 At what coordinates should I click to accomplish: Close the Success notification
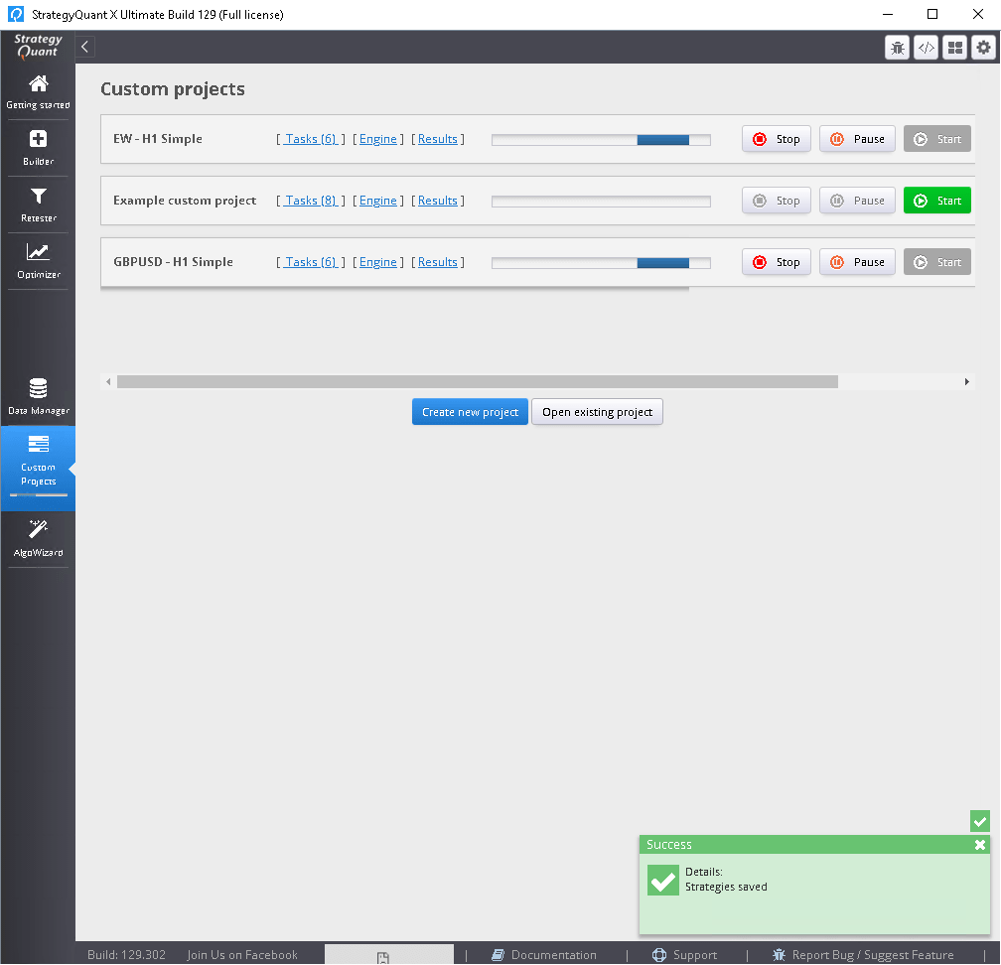(980, 844)
